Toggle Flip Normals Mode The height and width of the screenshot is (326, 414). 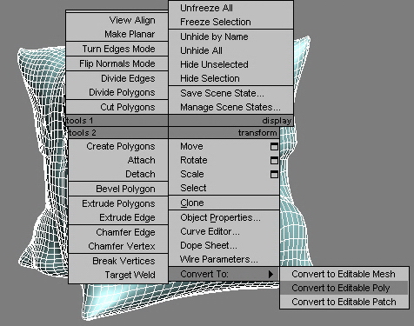pos(117,63)
